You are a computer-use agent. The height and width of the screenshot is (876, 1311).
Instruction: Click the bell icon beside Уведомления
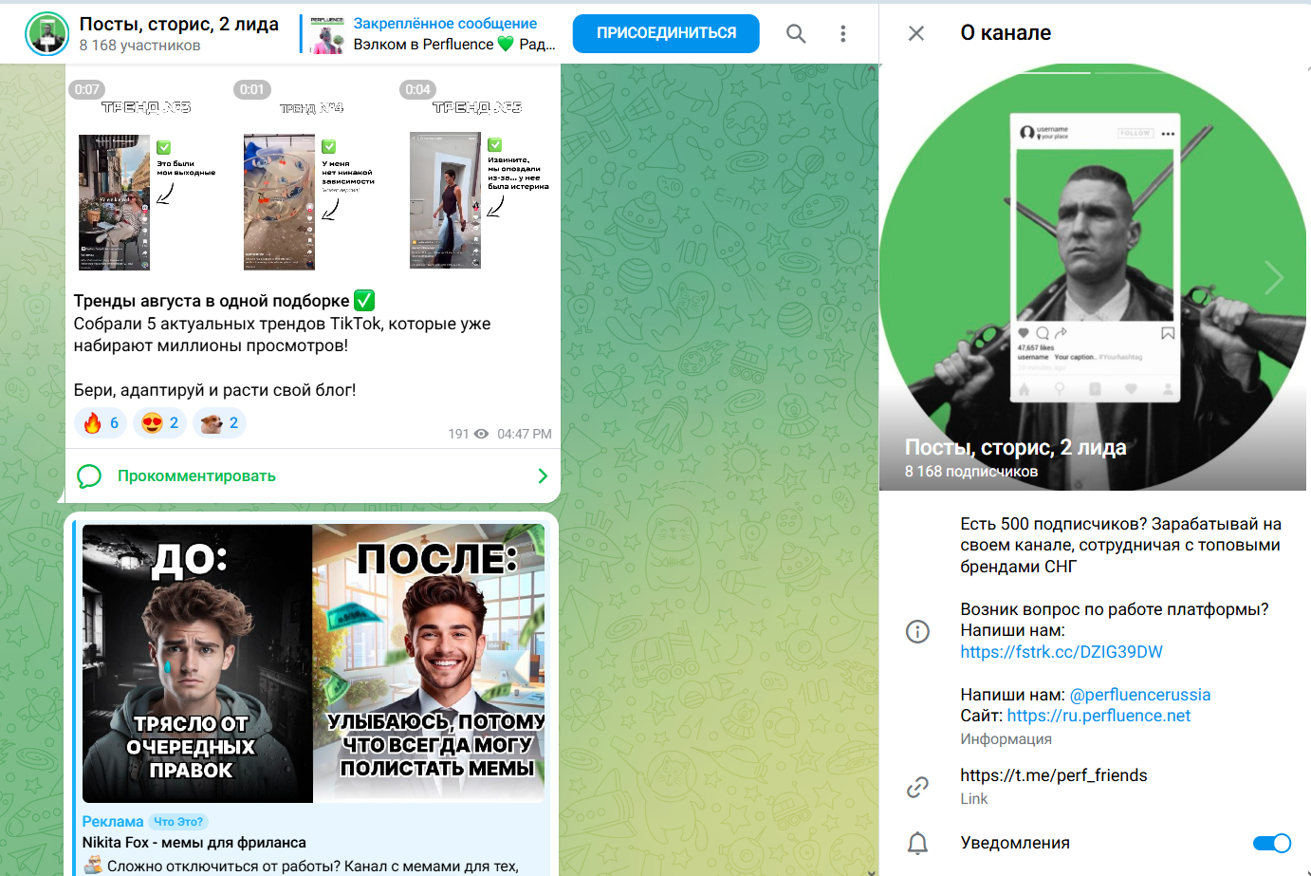917,843
